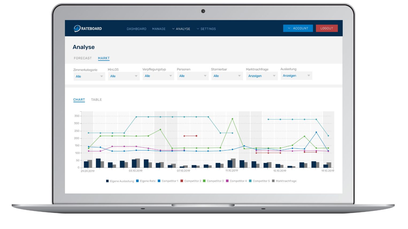Click the red Logout button

327,28
